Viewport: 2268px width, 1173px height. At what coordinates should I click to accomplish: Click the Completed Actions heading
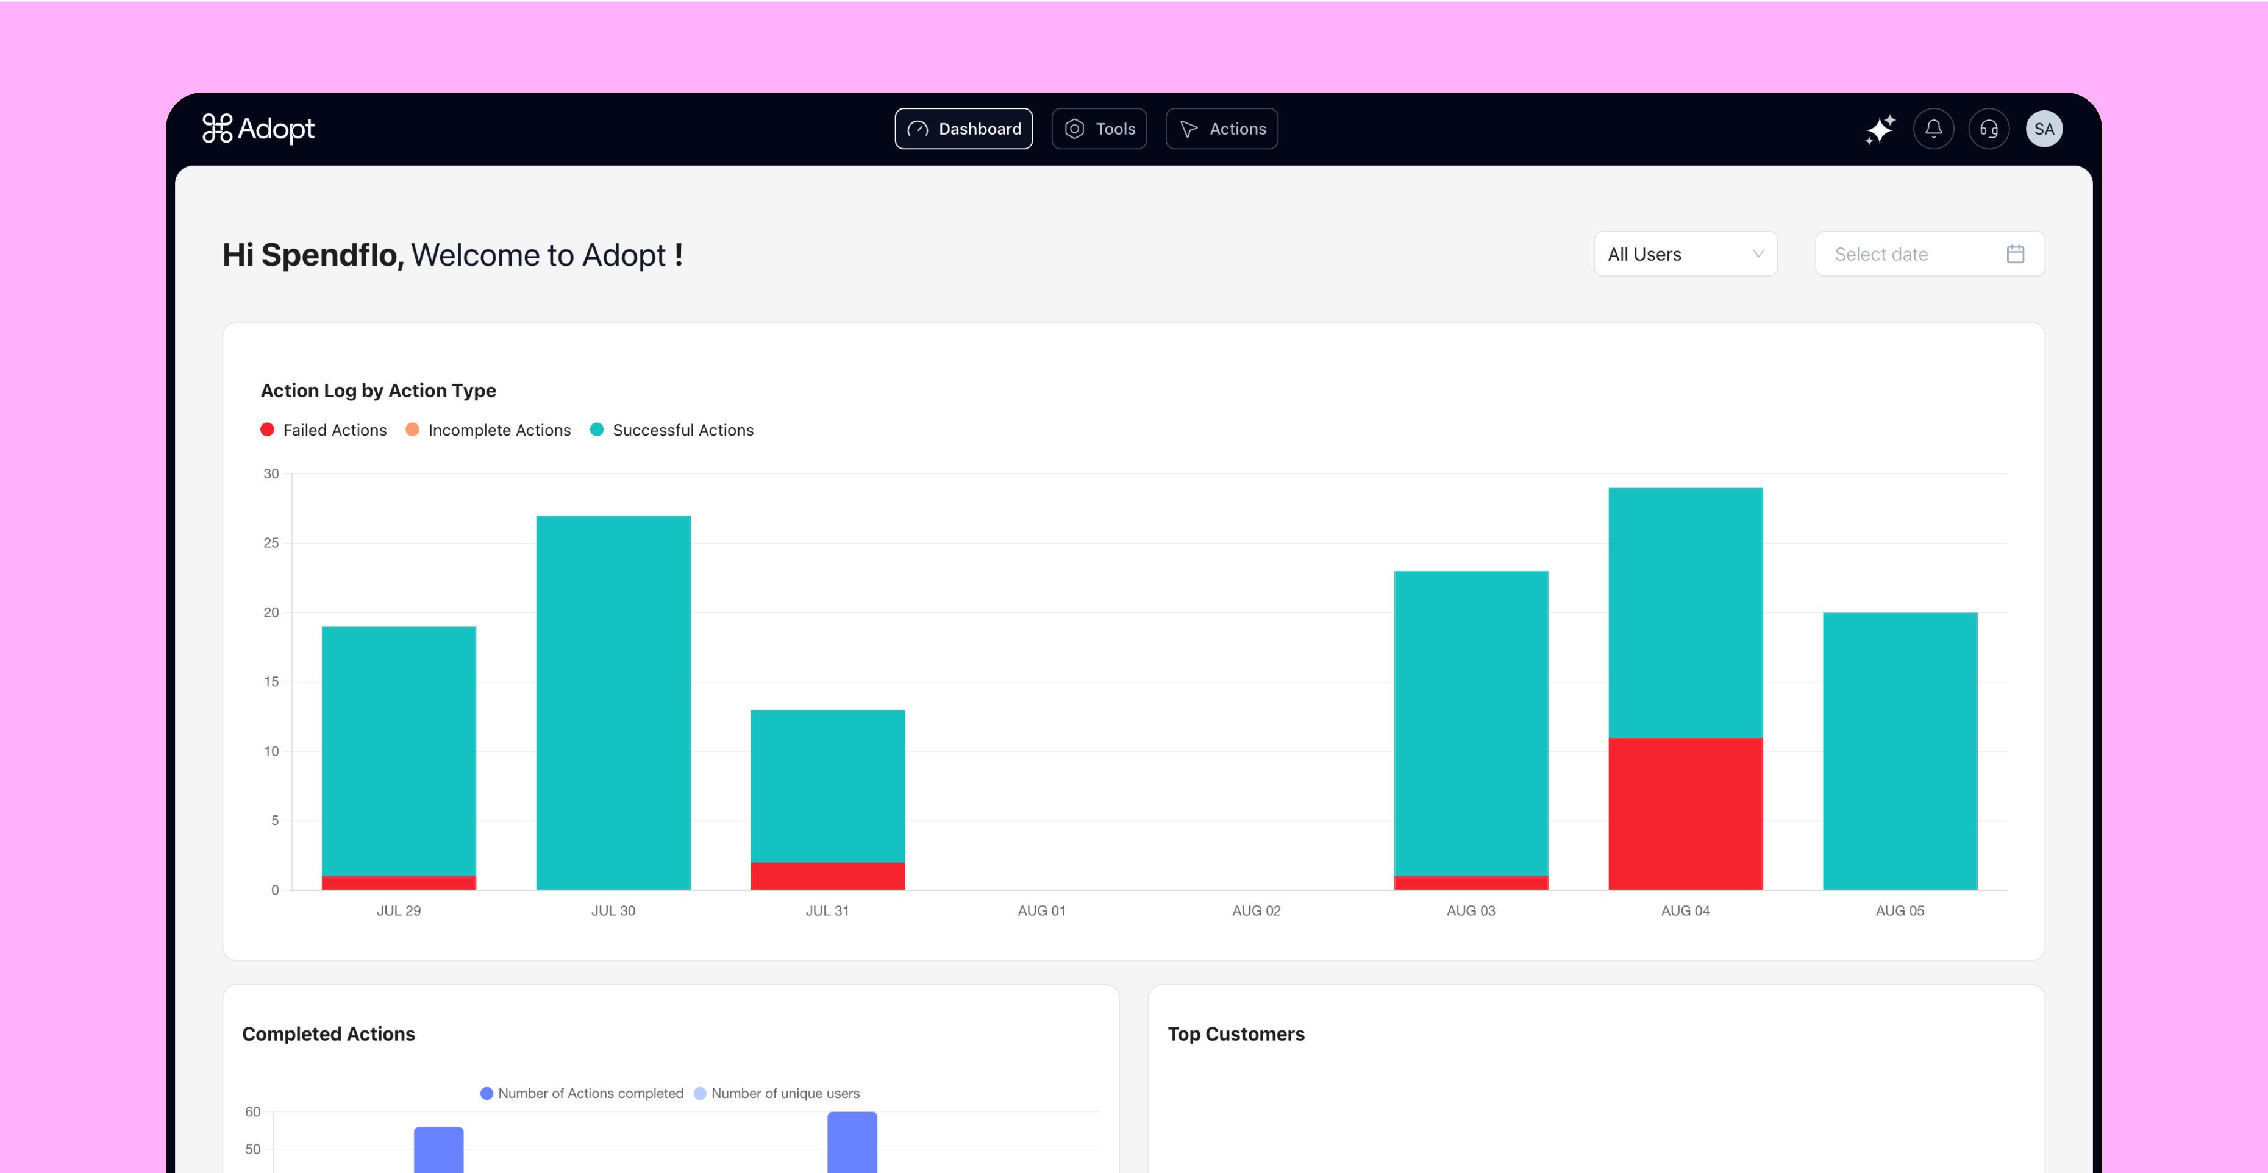click(x=329, y=1034)
